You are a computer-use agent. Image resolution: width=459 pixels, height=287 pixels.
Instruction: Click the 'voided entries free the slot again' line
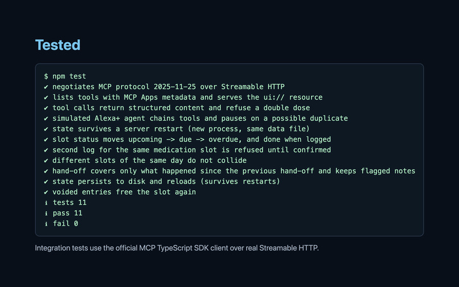[120, 192]
